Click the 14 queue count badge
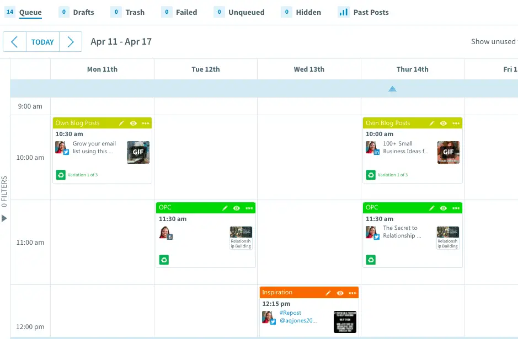Image resolution: width=518 pixels, height=339 pixels. pos(10,12)
